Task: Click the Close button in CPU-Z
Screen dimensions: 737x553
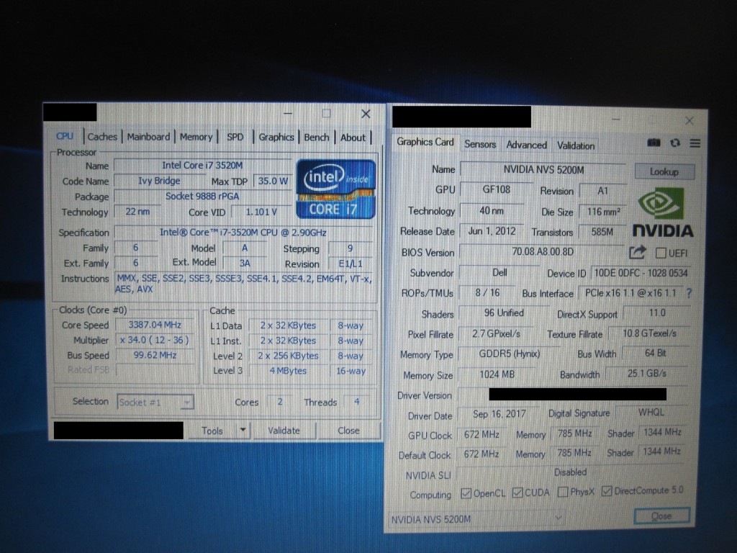Action: click(x=348, y=431)
